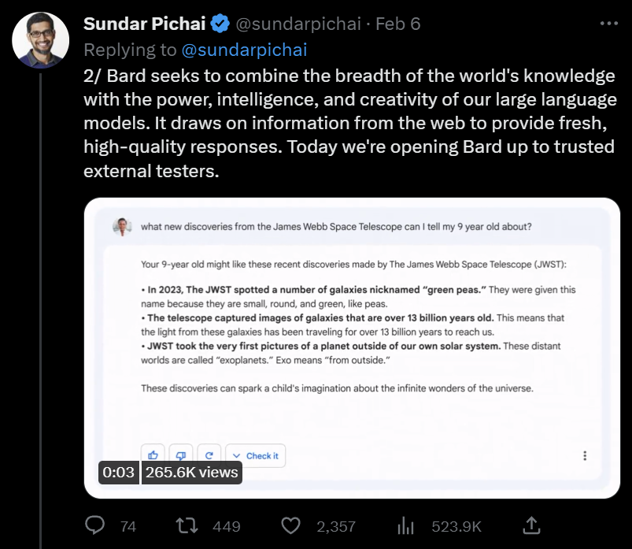Click the thumbs up button in Bard response
Screen dimensions: 632x549
coord(153,455)
